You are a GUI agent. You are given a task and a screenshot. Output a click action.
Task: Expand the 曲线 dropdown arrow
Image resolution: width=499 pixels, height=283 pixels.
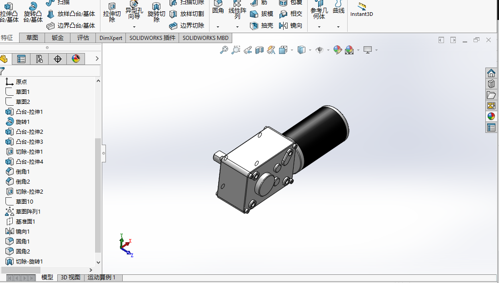[339, 27]
